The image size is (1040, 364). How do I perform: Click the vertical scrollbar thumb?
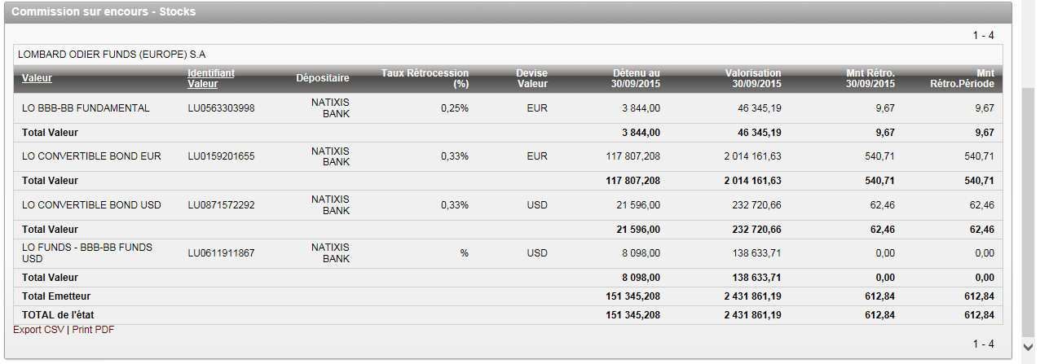(x=1029, y=212)
